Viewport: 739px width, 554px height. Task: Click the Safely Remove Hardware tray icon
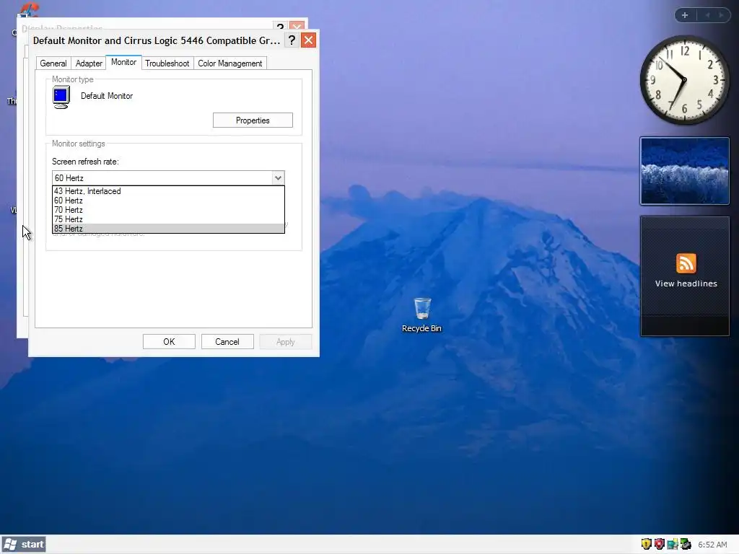[686, 544]
